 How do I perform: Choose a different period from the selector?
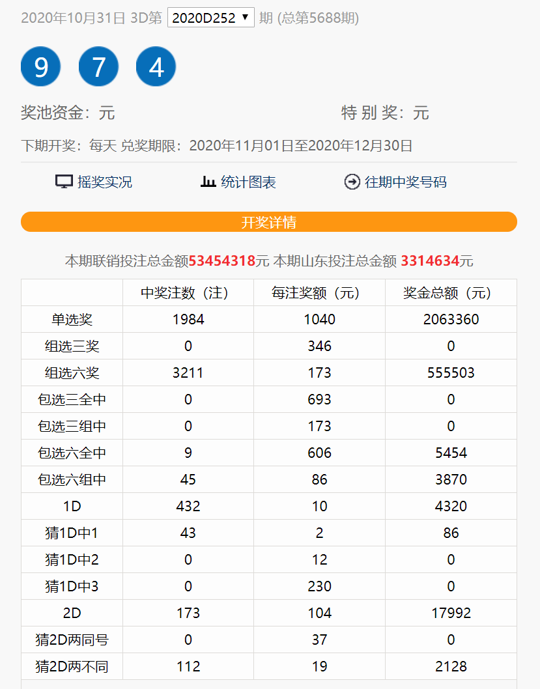[210, 17]
